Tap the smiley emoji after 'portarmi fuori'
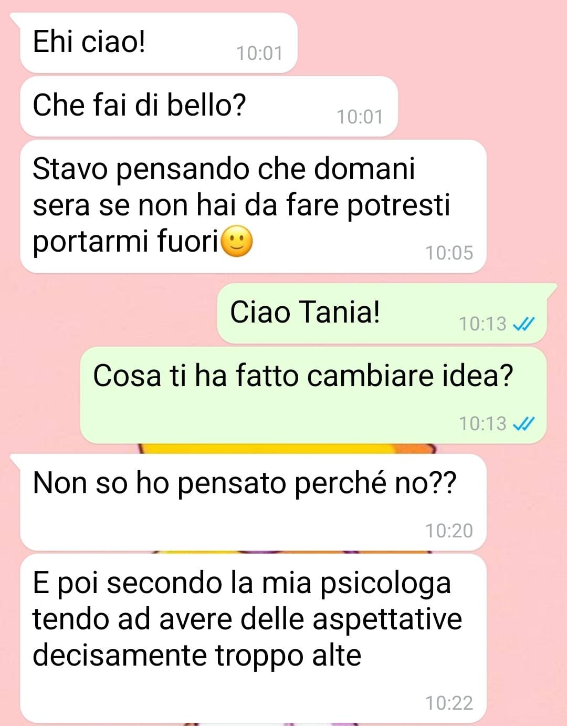This screenshot has width=567, height=726. 237,242
